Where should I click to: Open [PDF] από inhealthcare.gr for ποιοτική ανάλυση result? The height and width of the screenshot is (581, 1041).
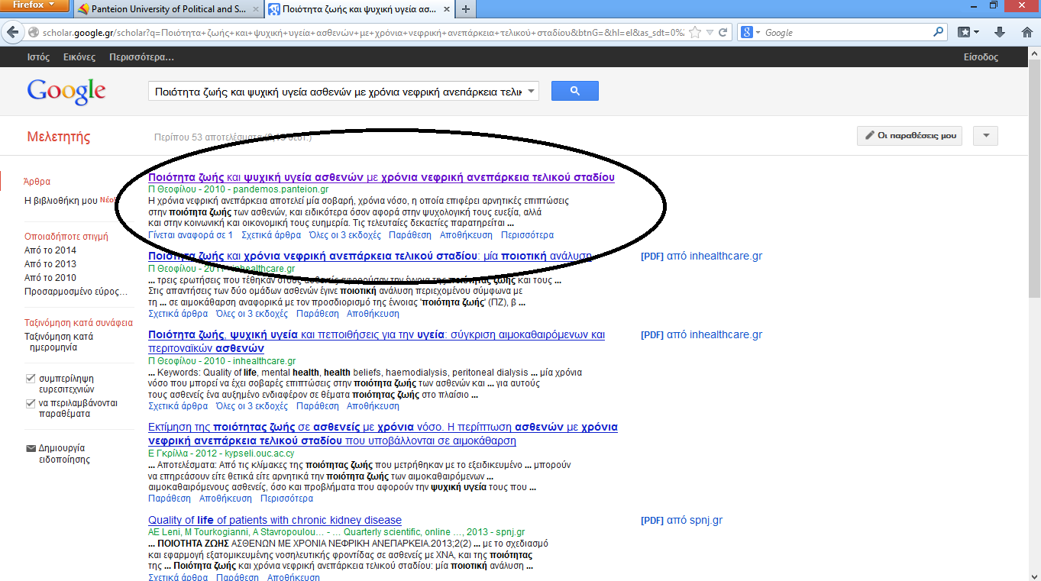pyautogui.click(x=701, y=257)
